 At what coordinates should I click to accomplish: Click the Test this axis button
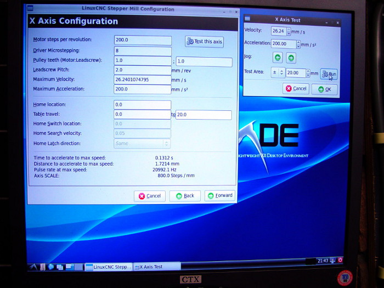tap(204, 42)
